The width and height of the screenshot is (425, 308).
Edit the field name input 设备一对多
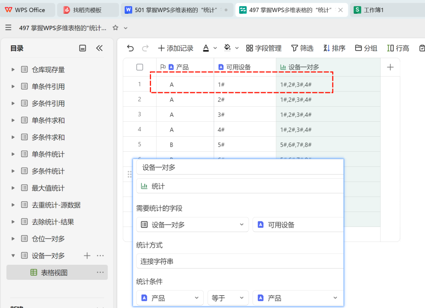(x=240, y=168)
